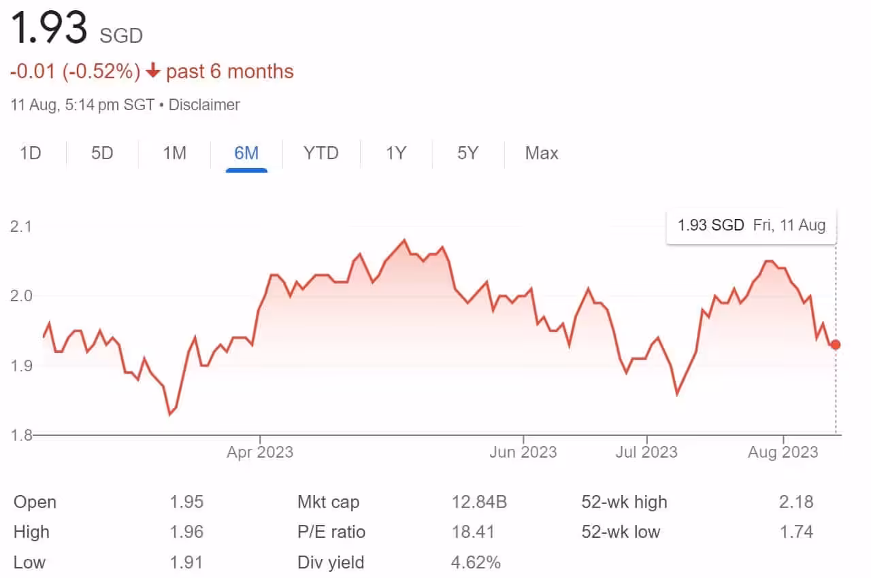Click the red down arrow icon
871x578 pixels.
tap(153, 71)
